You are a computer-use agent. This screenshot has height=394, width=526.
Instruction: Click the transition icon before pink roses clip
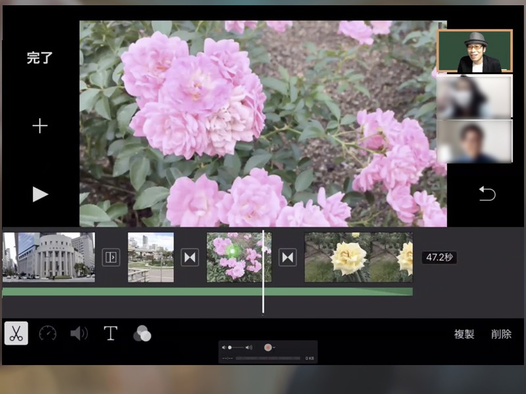tap(190, 257)
